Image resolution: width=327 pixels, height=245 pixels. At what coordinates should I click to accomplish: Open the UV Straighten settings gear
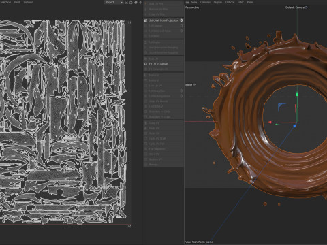click(x=181, y=91)
